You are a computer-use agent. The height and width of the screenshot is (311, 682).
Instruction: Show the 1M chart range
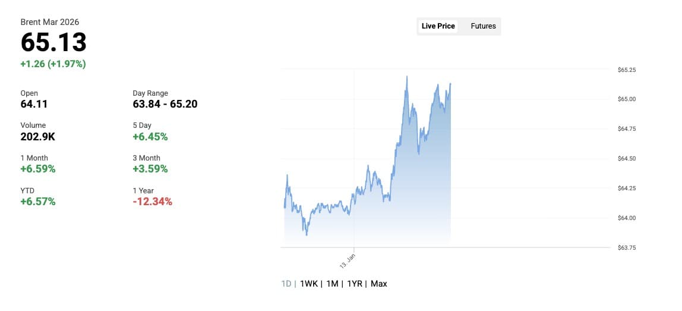(332, 284)
